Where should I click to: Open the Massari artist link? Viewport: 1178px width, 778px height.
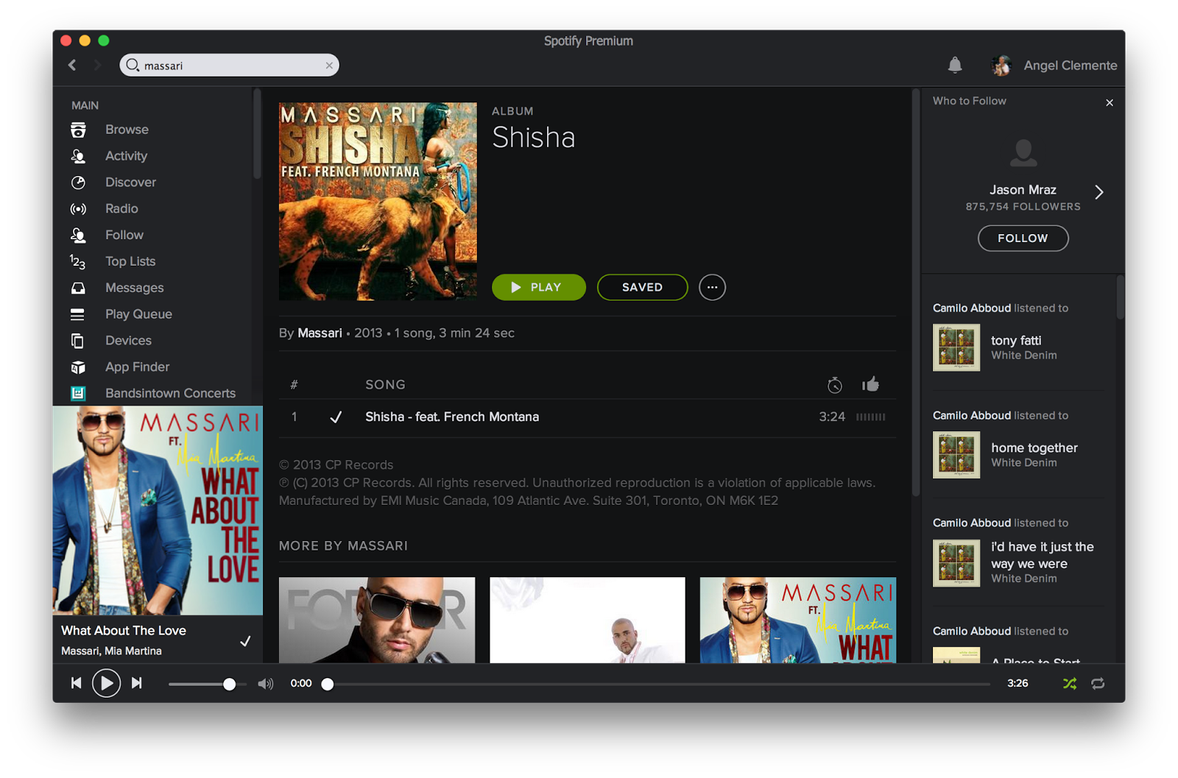(320, 333)
